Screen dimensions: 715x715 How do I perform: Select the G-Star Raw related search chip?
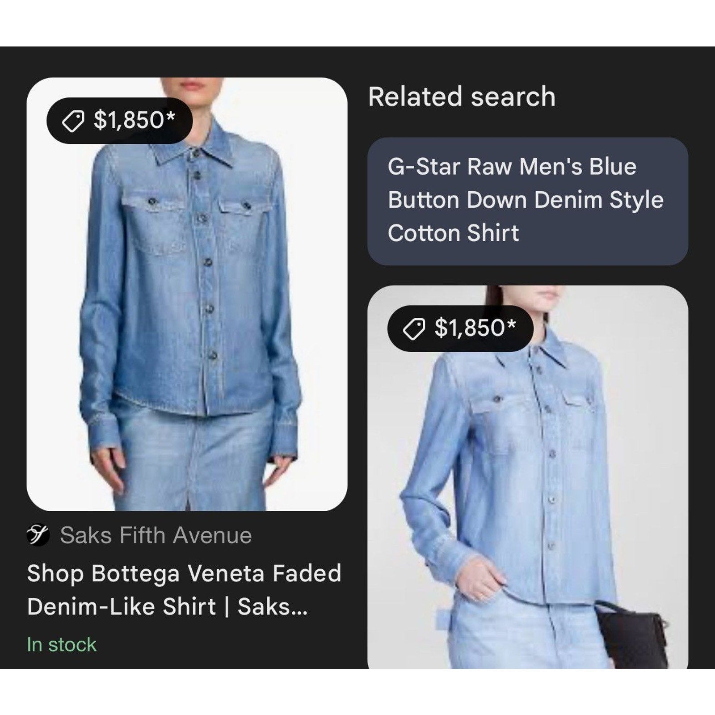pyautogui.click(x=528, y=201)
